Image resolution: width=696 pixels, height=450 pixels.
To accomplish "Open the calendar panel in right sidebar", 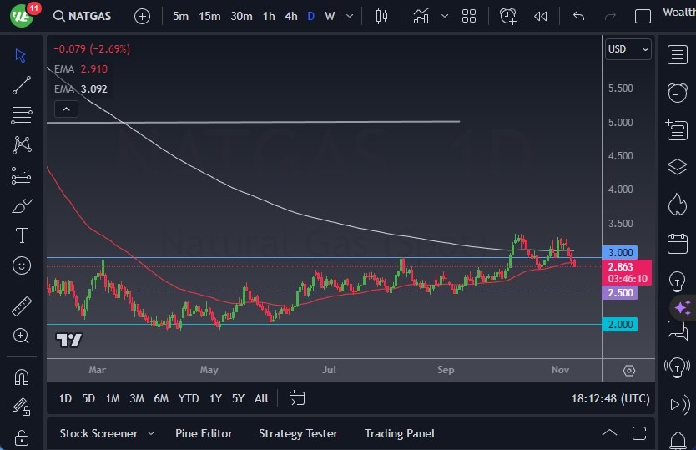I will (x=677, y=244).
